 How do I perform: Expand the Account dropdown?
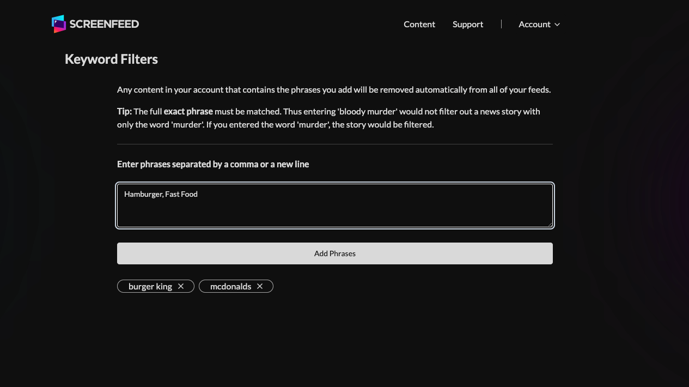click(539, 24)
